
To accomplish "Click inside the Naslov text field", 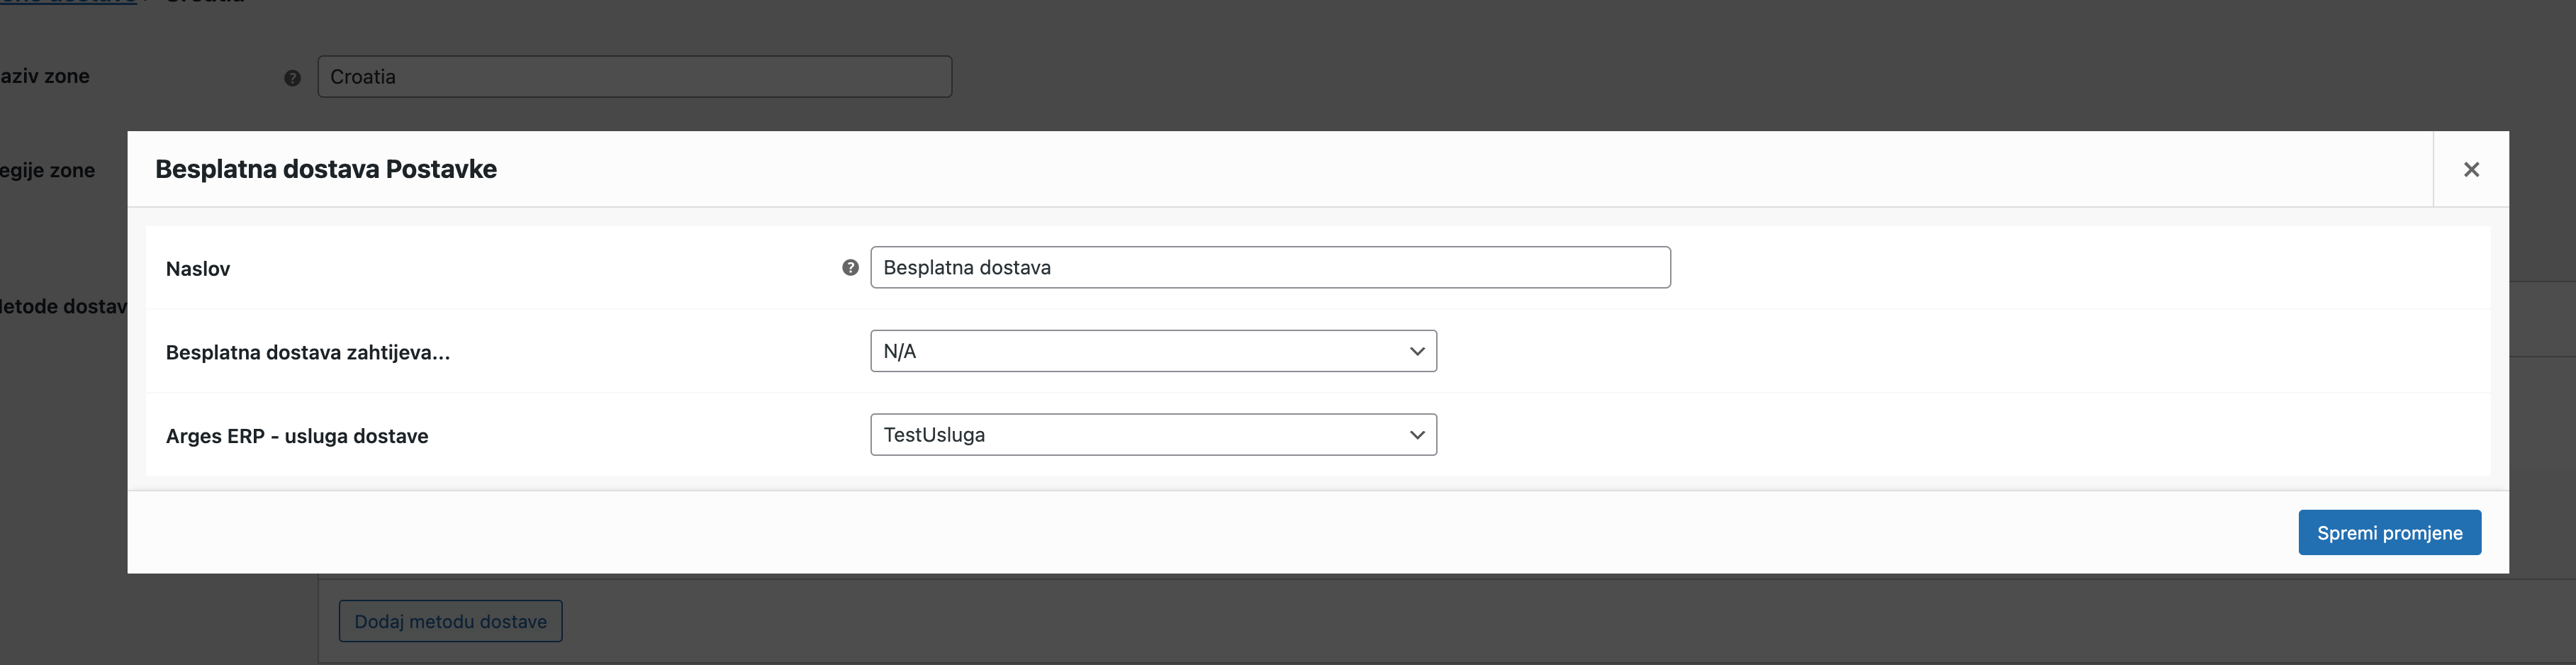I will 1270,267.
